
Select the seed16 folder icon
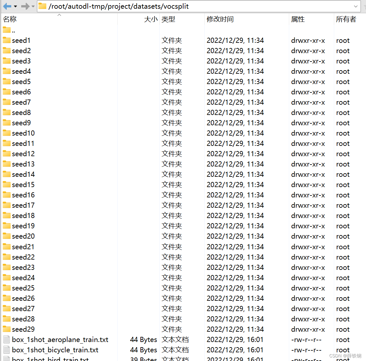click(x=7, y=195)
